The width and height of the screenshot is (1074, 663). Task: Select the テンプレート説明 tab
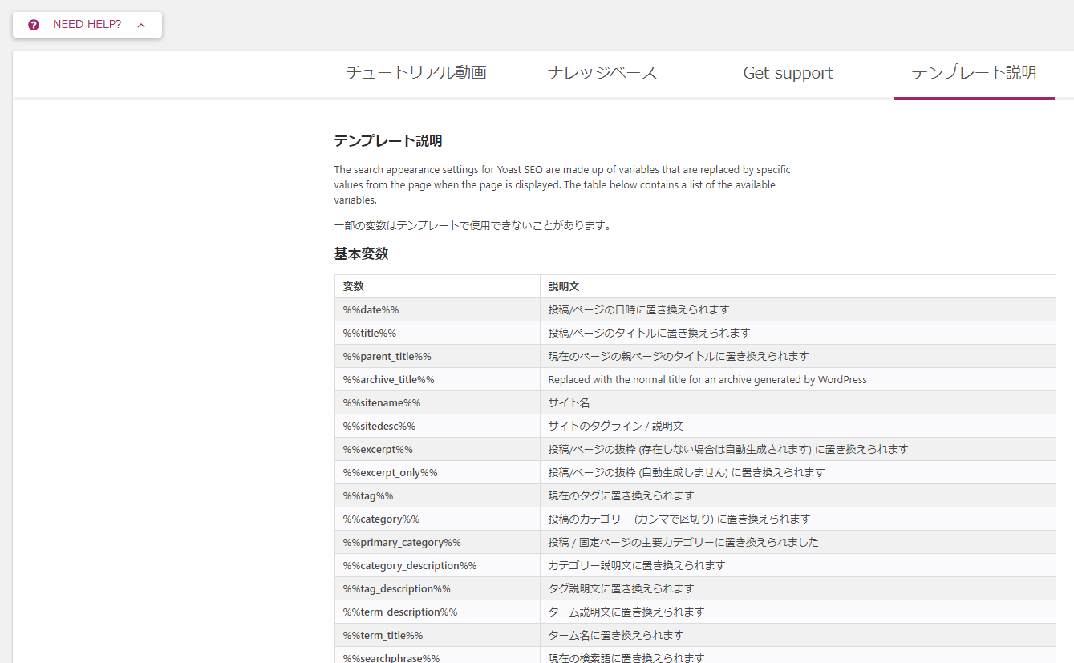pyautogui.click(x=974, y=73)
